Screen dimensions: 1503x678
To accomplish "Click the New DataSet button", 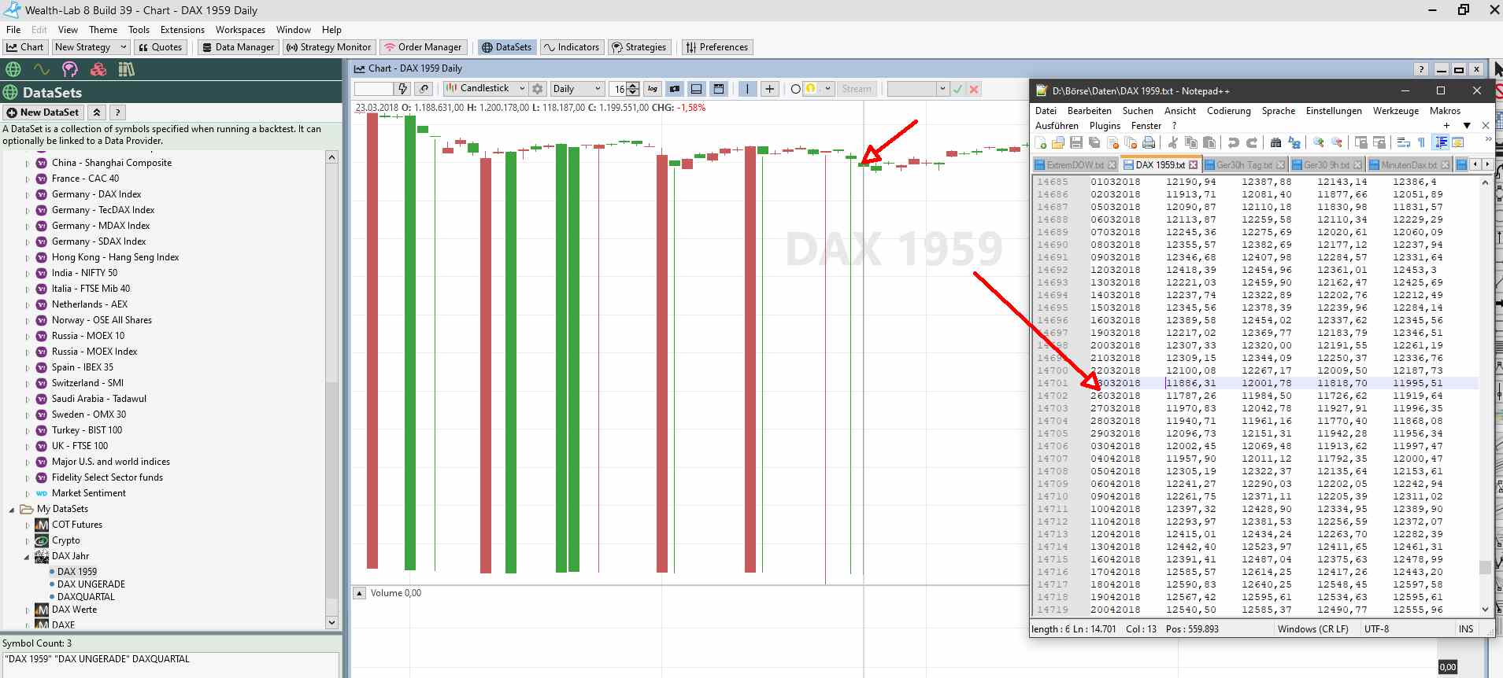I will click(x=43, y=112).
